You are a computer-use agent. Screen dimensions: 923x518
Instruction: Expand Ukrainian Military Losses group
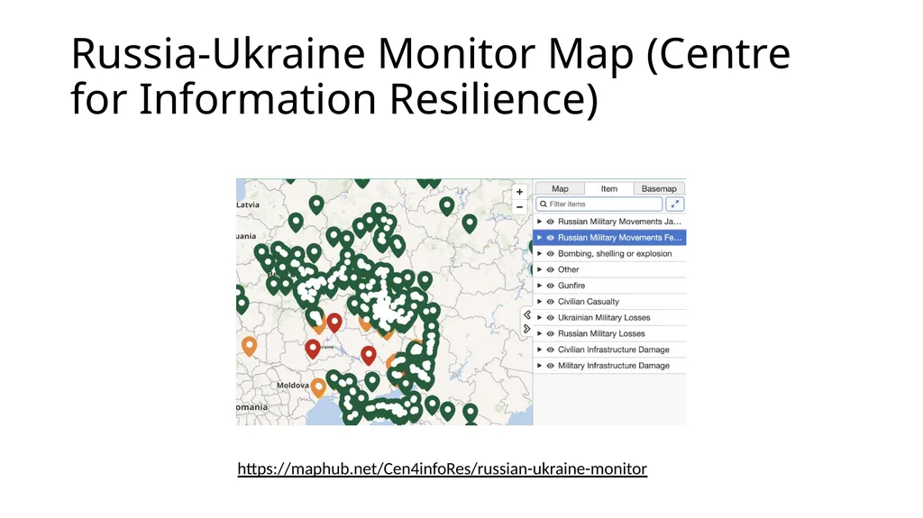click(x=539, y=317)
